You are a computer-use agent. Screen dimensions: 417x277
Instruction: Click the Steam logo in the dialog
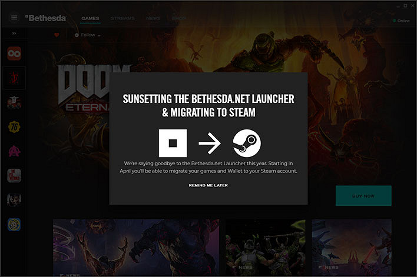247,143
